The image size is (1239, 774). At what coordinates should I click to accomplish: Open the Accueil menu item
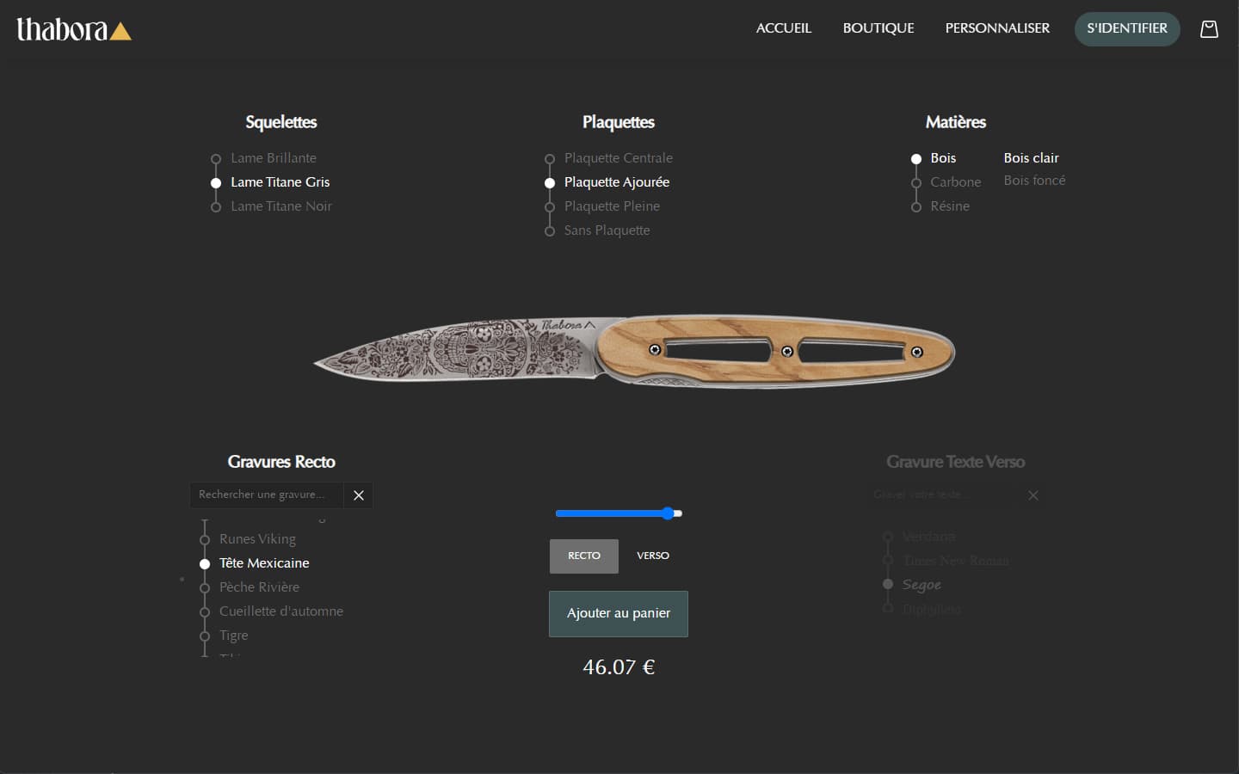[783, 28]
